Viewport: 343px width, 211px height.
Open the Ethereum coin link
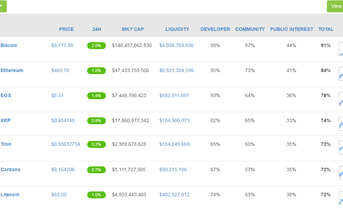pyautogui.click(x=12, y=70)
